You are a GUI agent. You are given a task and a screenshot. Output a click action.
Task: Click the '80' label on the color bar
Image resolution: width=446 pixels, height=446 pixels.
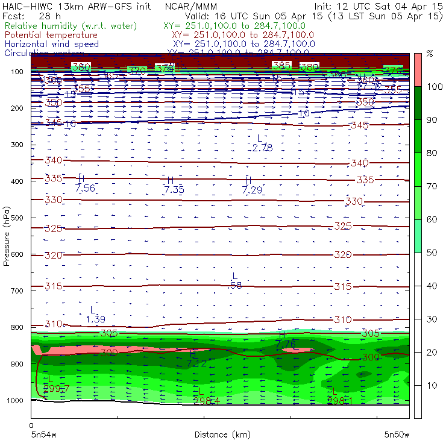(x=432, y=153)
